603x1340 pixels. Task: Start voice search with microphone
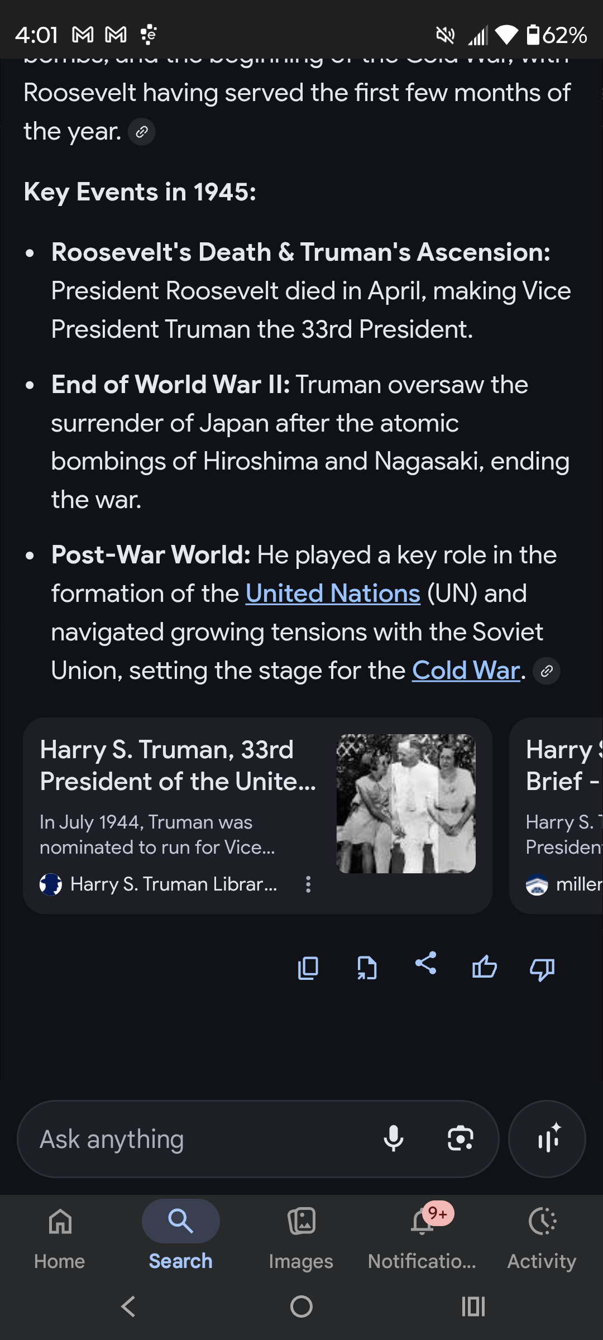[x=394, y=1138]
